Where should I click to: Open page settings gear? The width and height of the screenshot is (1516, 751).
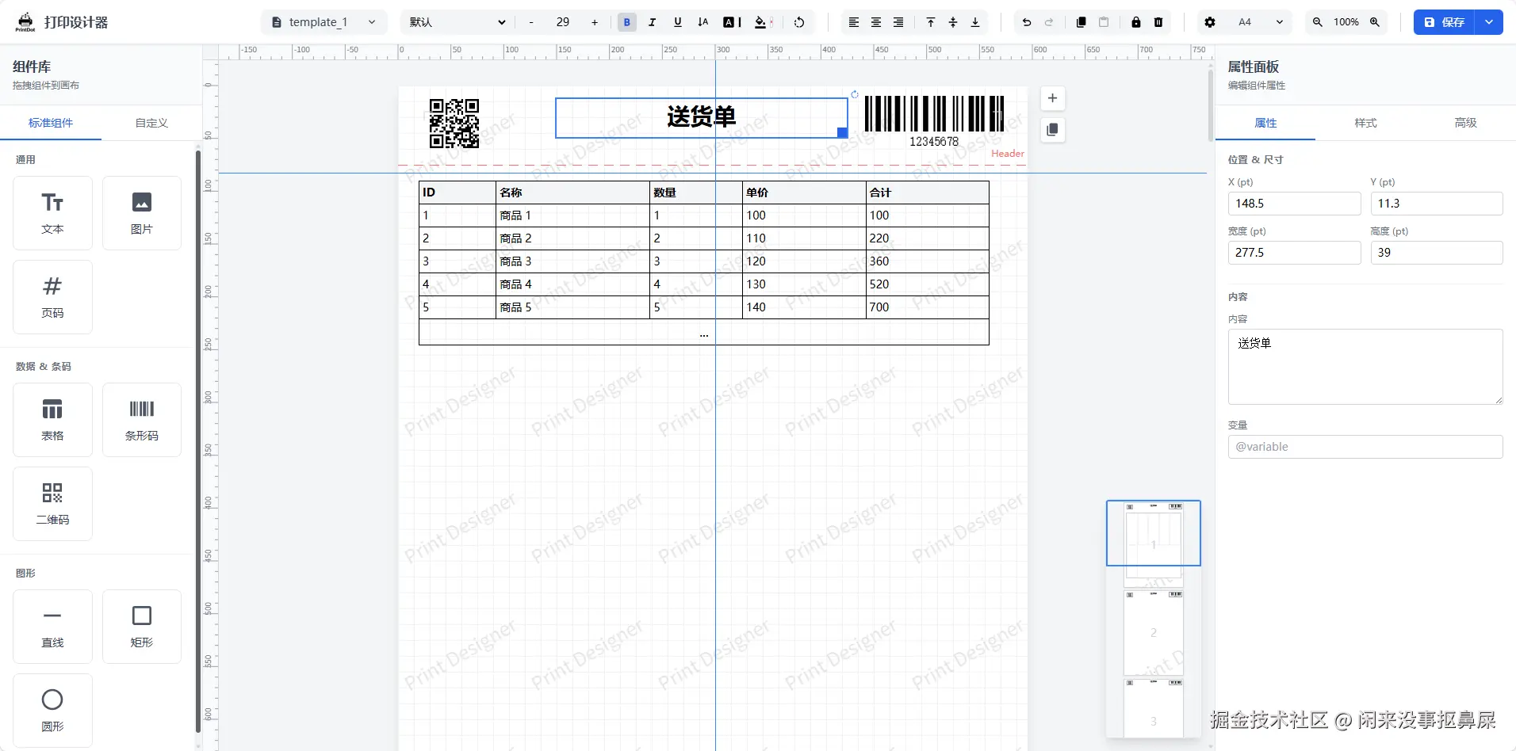[x=1210, y=22]
